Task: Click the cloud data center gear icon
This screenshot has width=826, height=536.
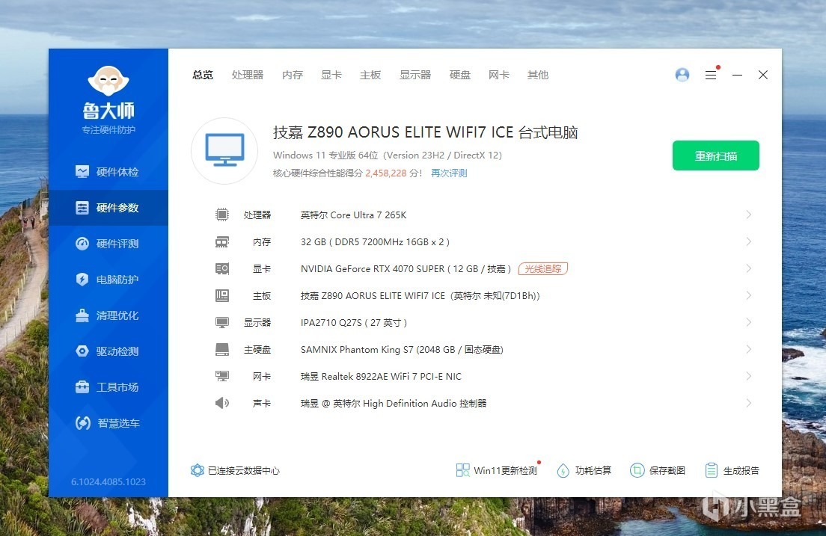Action: click(x=197, y=470)
